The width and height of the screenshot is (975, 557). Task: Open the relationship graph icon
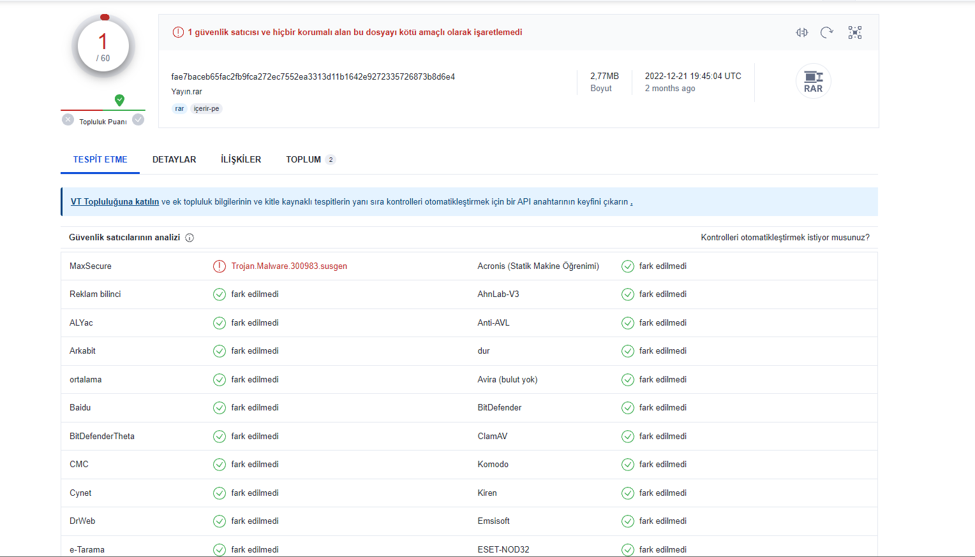coord(855,33)
